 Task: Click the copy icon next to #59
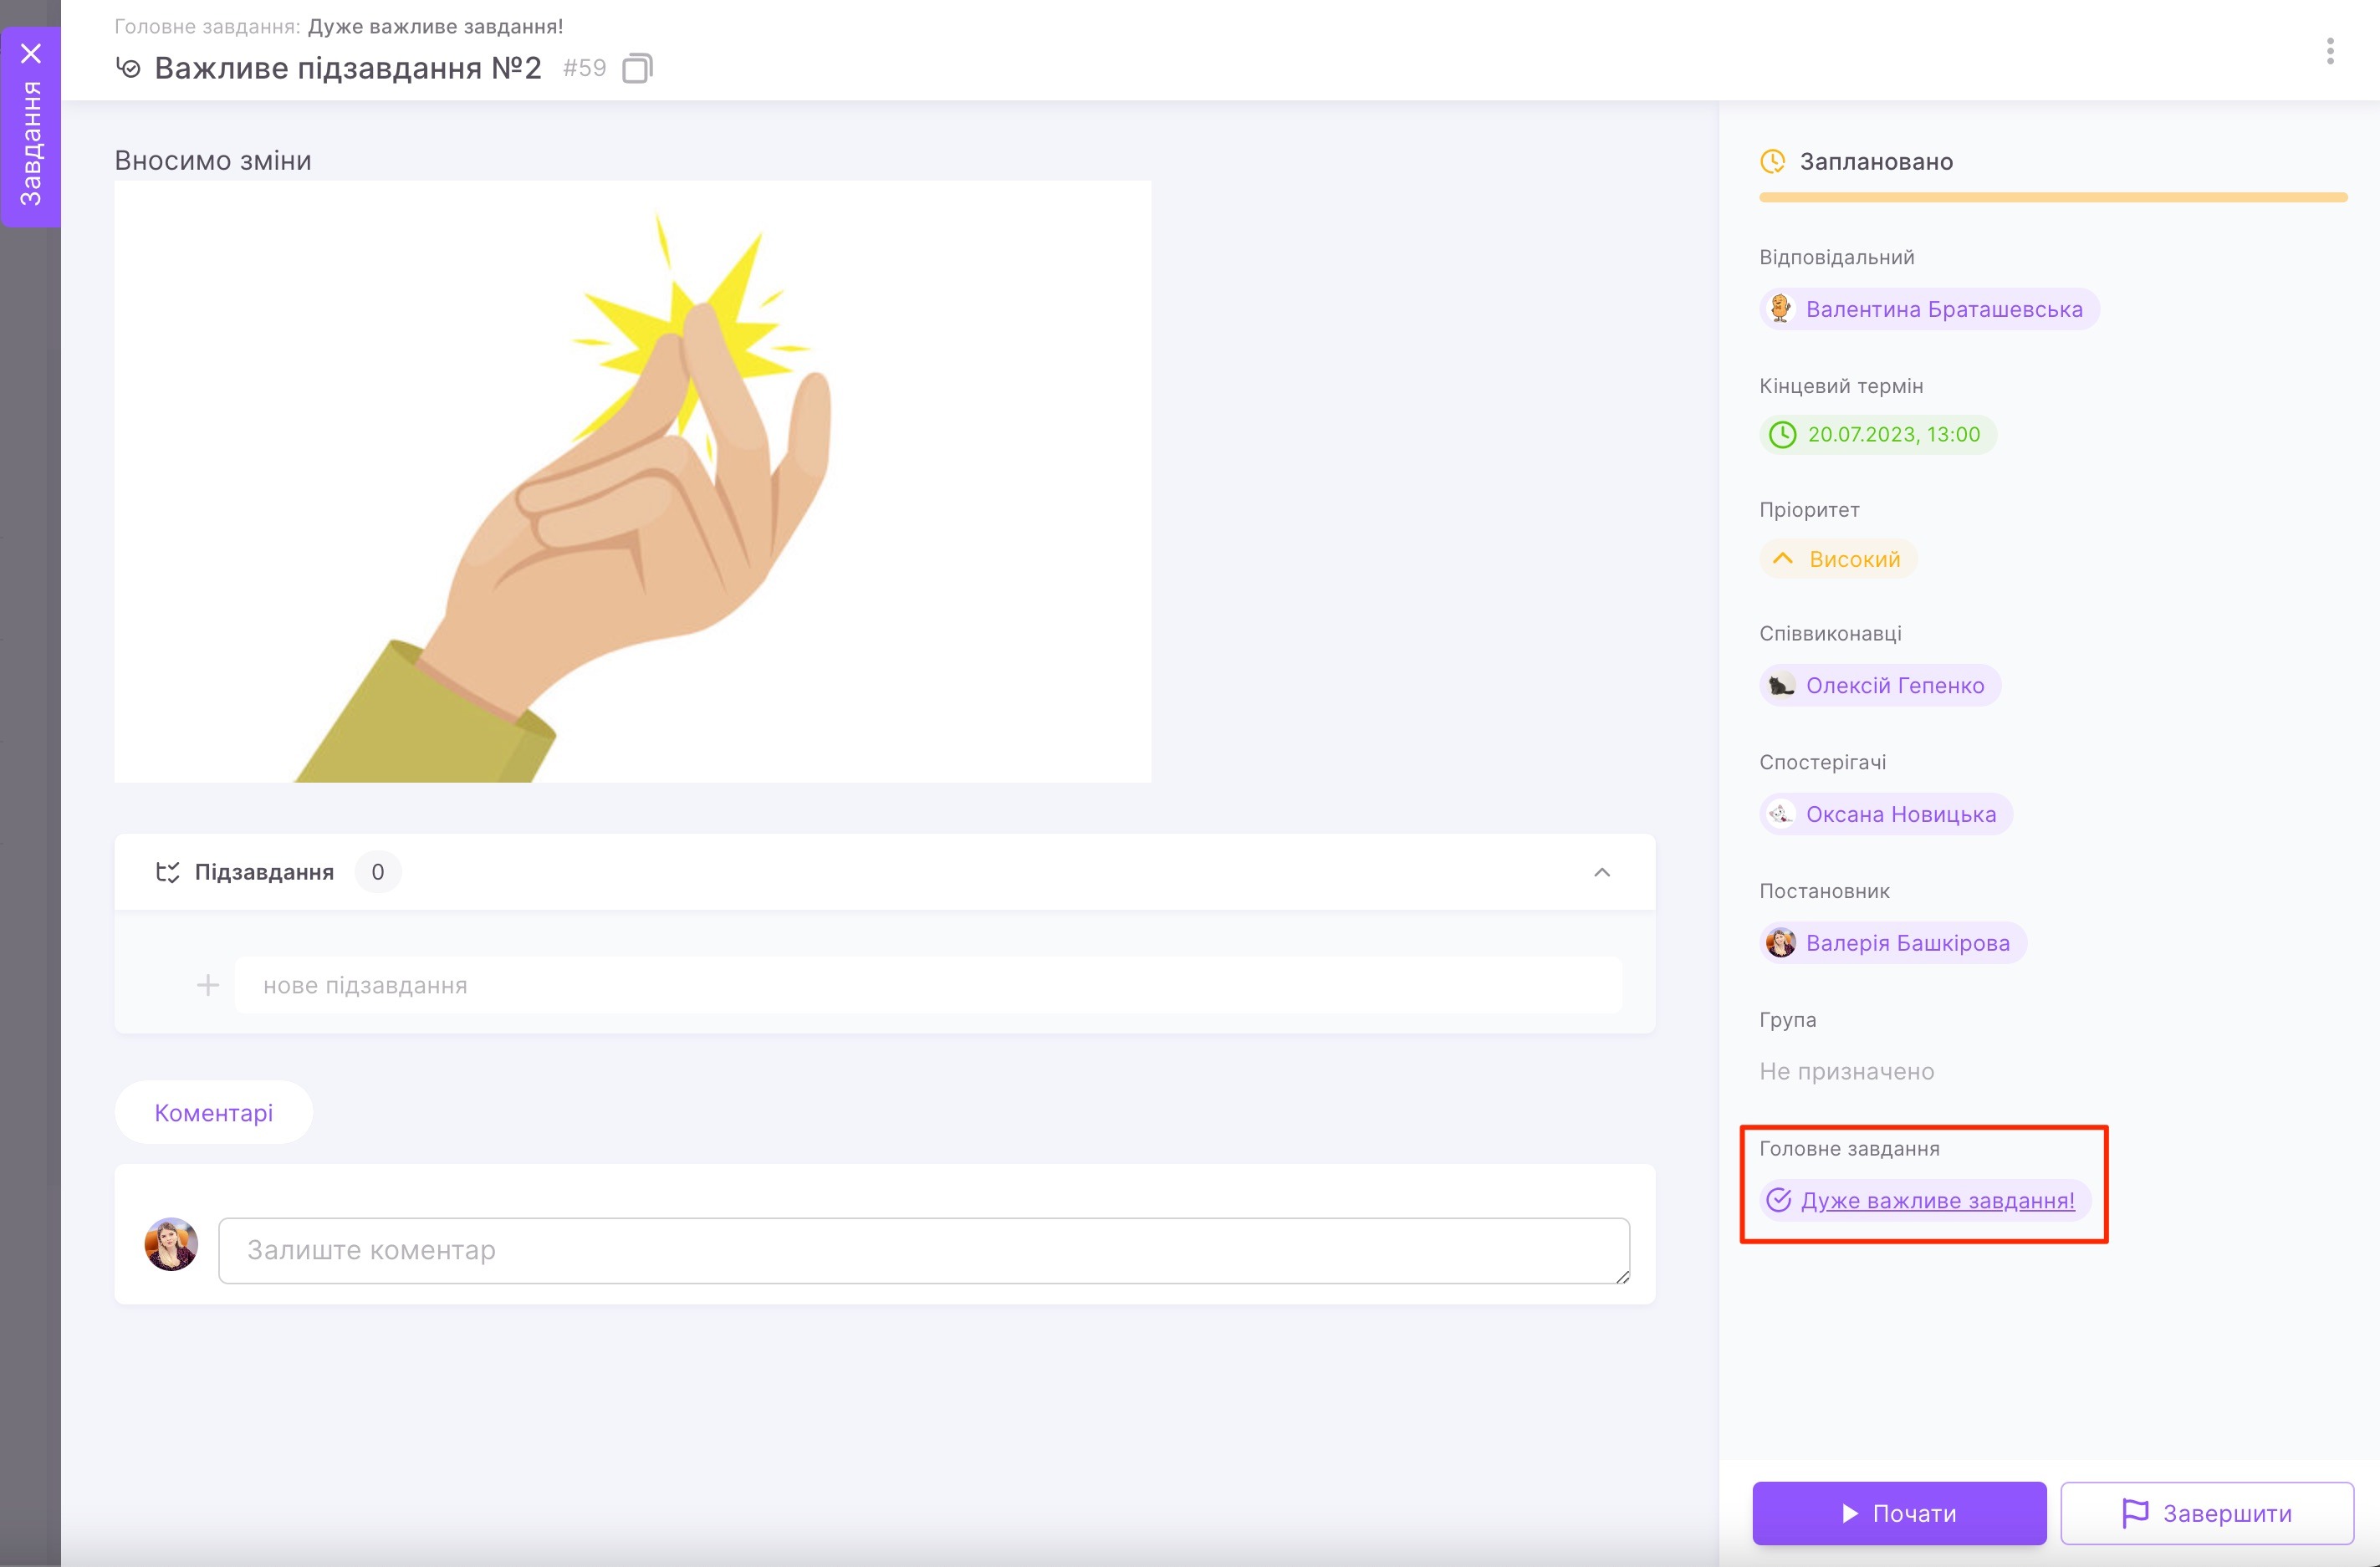[637, 69]
